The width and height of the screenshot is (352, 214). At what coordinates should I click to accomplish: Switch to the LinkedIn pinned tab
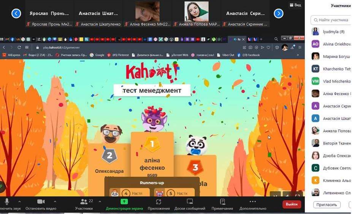pos(18,39)
